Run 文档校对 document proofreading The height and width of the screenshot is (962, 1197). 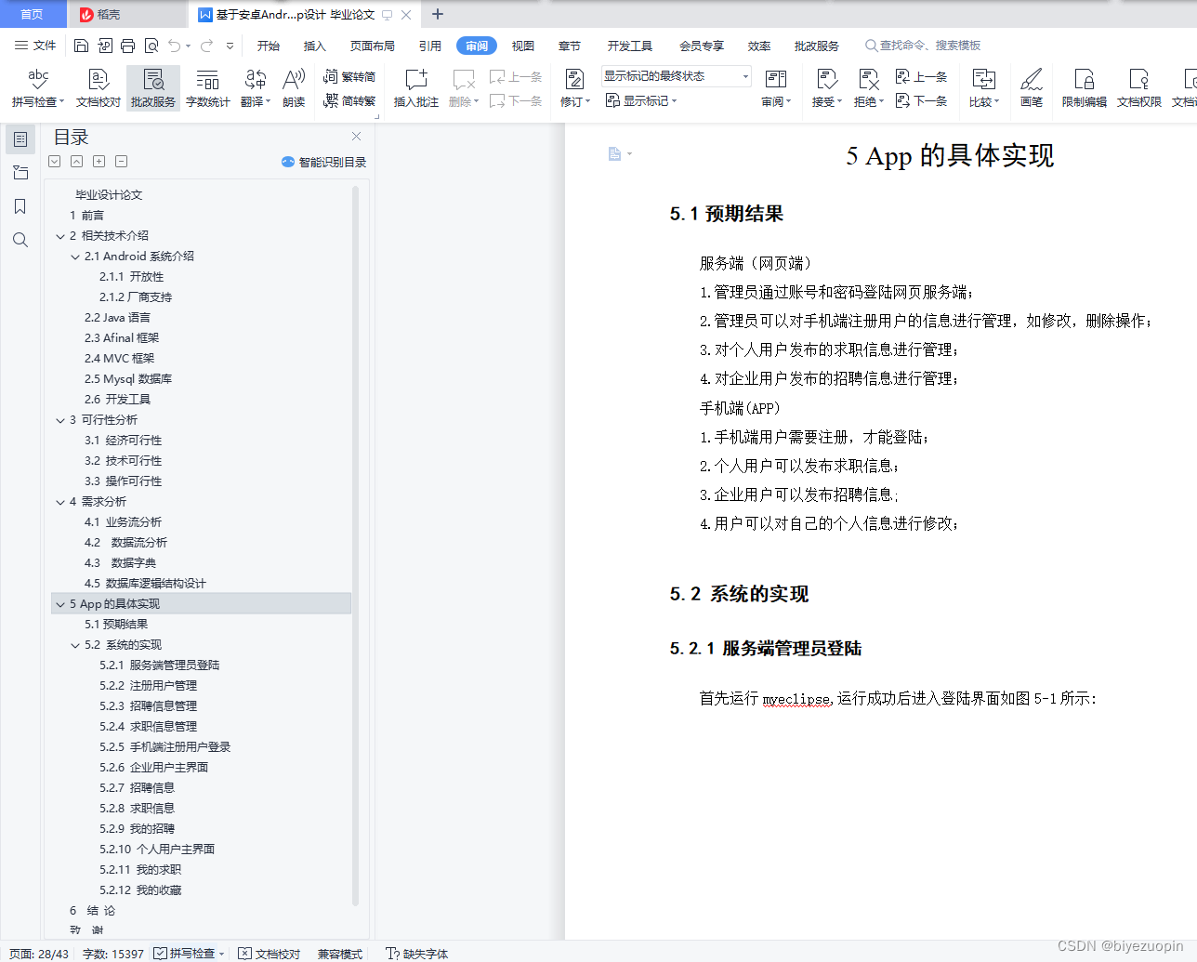98,88
